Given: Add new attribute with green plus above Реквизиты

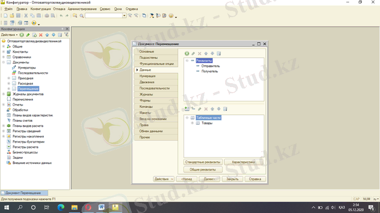Looking at the screenshot, I should click(x=187, y=54).
